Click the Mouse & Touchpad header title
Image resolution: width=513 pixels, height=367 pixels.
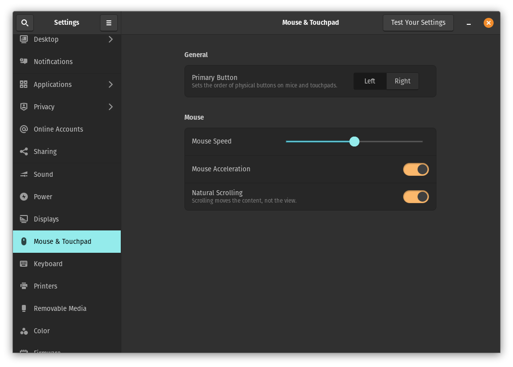[311, 22]
